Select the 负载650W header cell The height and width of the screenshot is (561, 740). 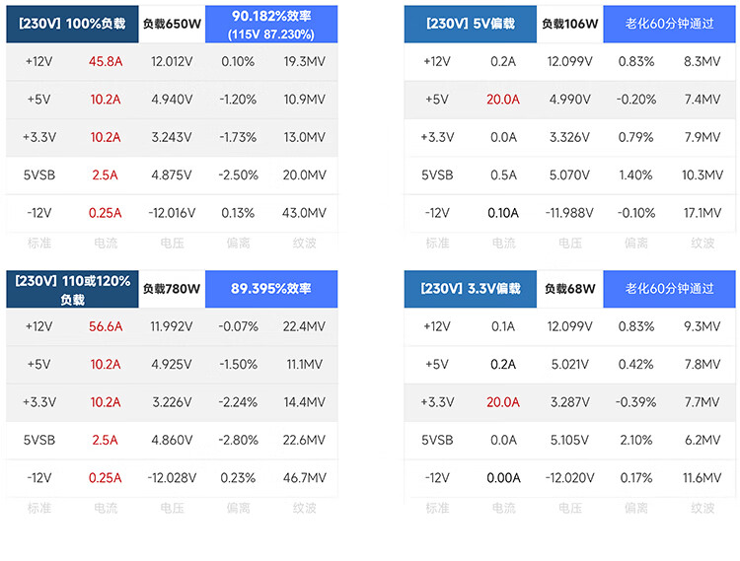point(171,24)
